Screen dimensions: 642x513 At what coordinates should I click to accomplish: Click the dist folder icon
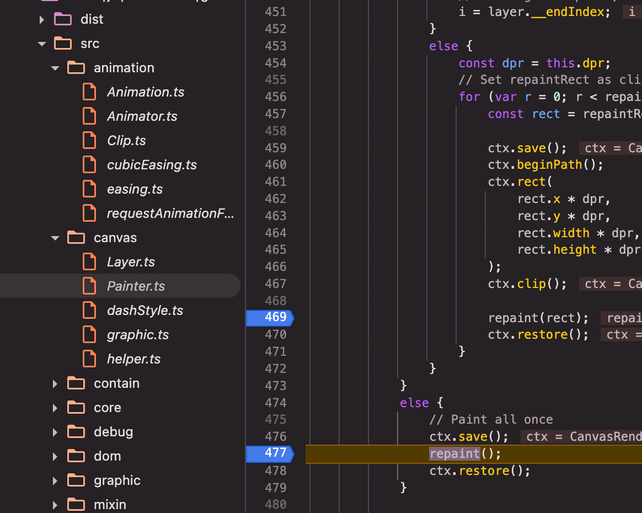pyautogui.click(x=63, y=19)
